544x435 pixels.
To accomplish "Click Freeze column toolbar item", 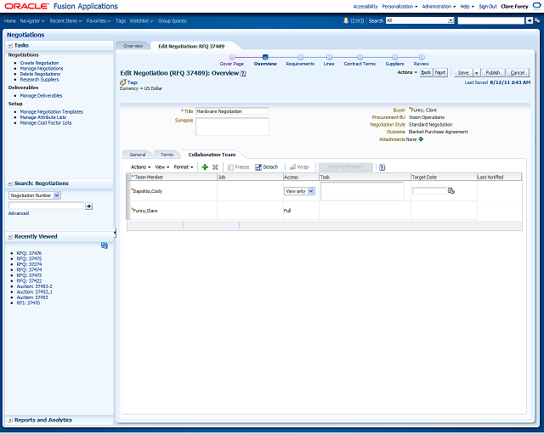I will (x=238, y=167).
